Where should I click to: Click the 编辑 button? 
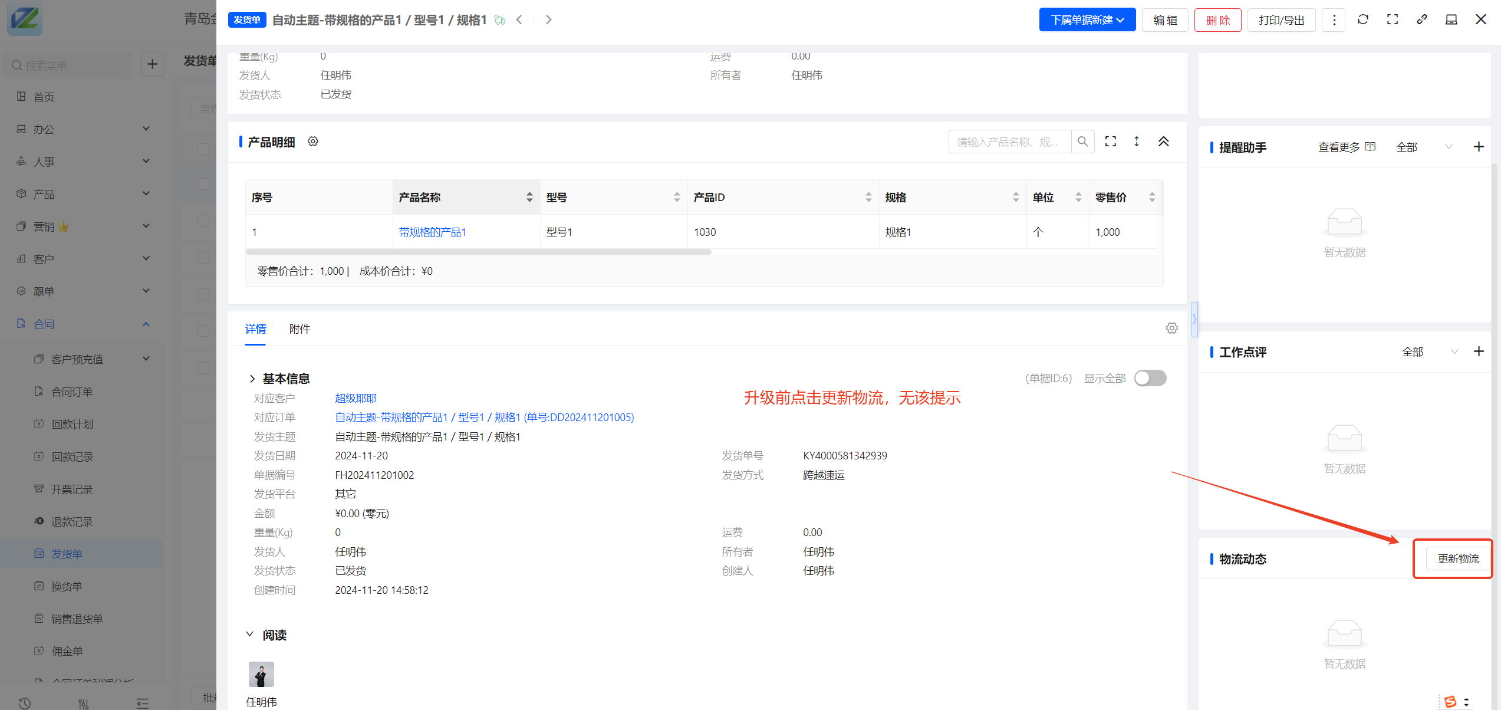[x=1165, y=20]
